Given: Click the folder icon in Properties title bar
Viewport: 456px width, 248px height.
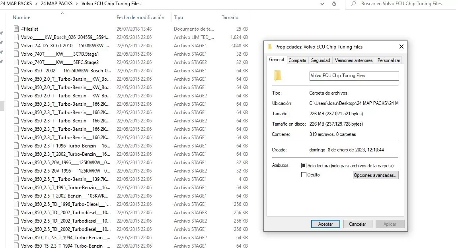Looking at the screenshot, I should pos(270,47).
